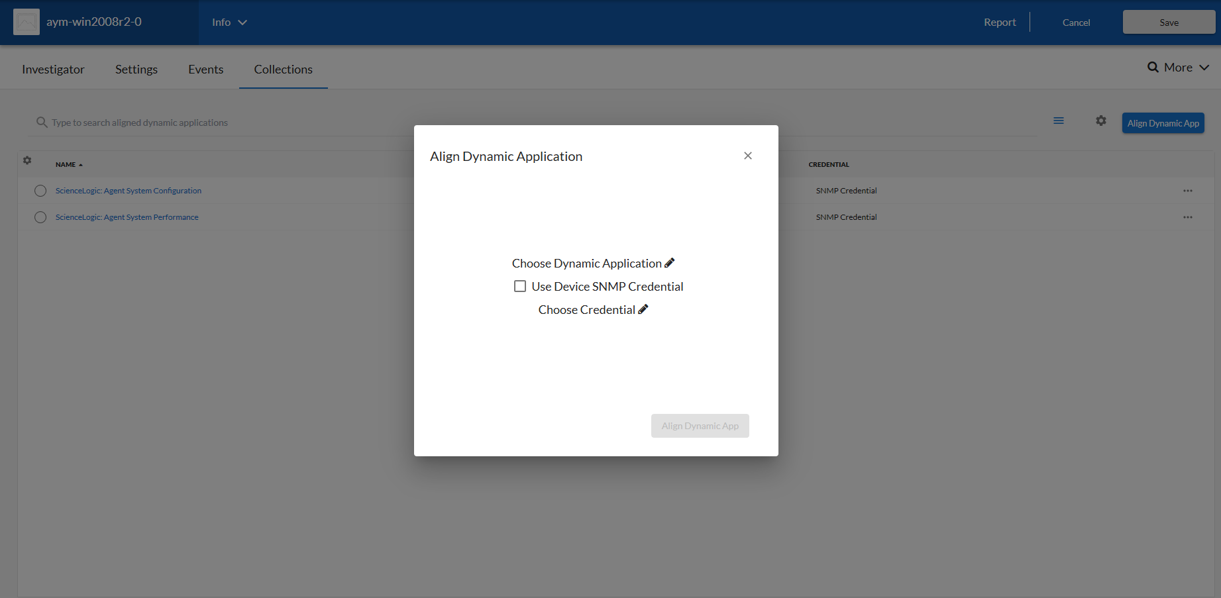Viewport: 1221px width, 598px height.
Task: Close the Align Dynamic Application dialog
Action: 747,156
